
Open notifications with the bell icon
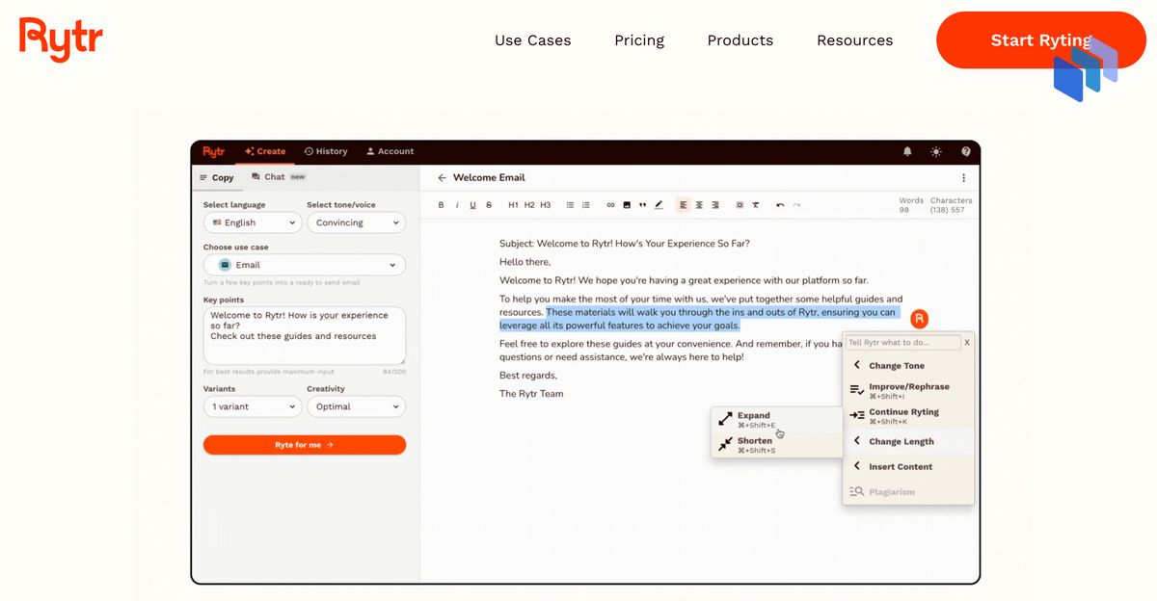point(907,151)
